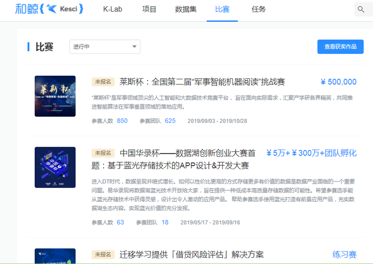
Task: Open the 迁移学习 借贷风险评估 title link
Action: point(192,255)
